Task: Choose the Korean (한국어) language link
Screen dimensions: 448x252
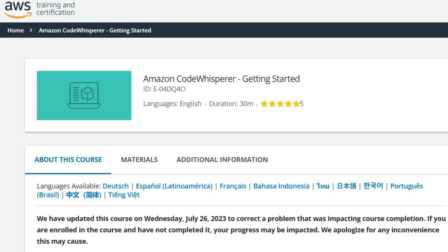Action: tap(373, 186)
